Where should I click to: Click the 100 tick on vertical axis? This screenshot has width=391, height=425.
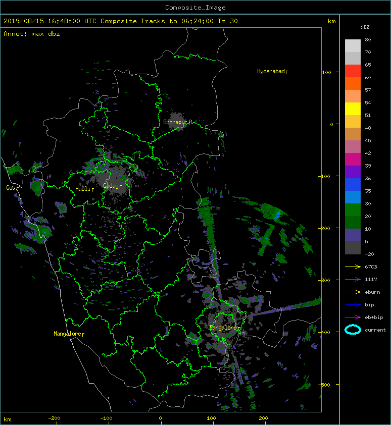(326, 72)
